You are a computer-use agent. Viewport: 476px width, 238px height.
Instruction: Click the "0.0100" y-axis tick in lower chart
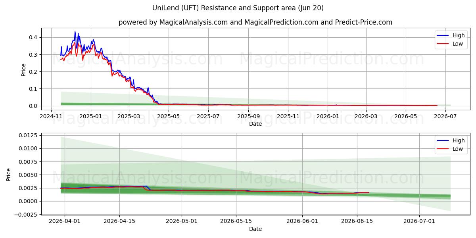coord(28,148)
